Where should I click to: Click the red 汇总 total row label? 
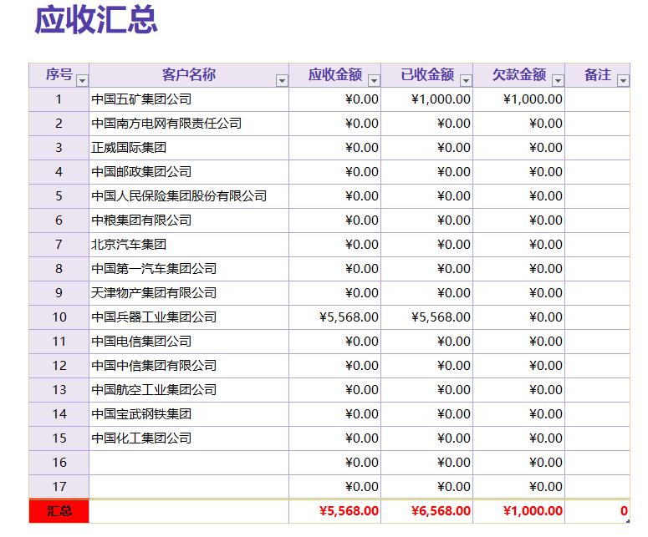point(59,511)
